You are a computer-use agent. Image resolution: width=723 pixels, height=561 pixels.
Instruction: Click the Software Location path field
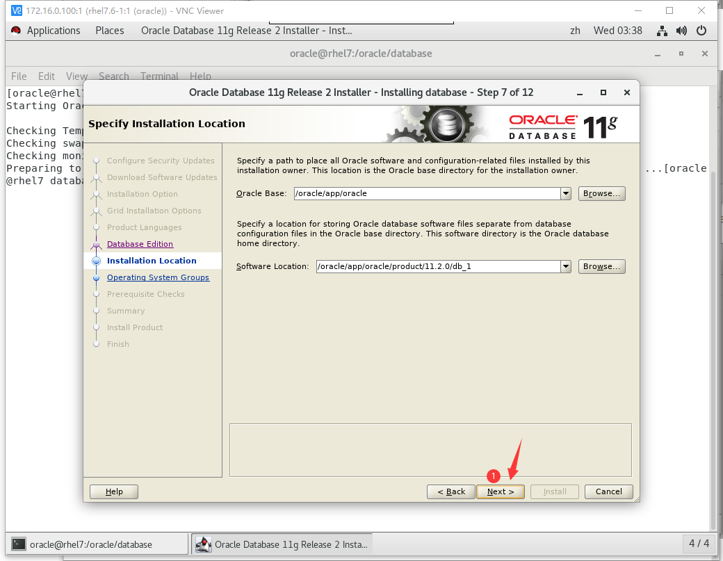[x=438, y=266]
